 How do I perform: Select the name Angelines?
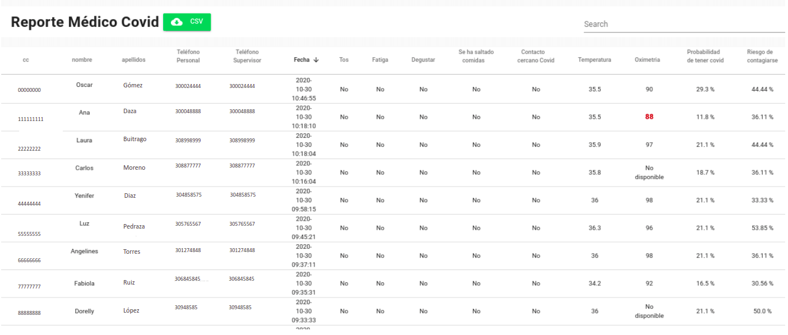[85, 251]
